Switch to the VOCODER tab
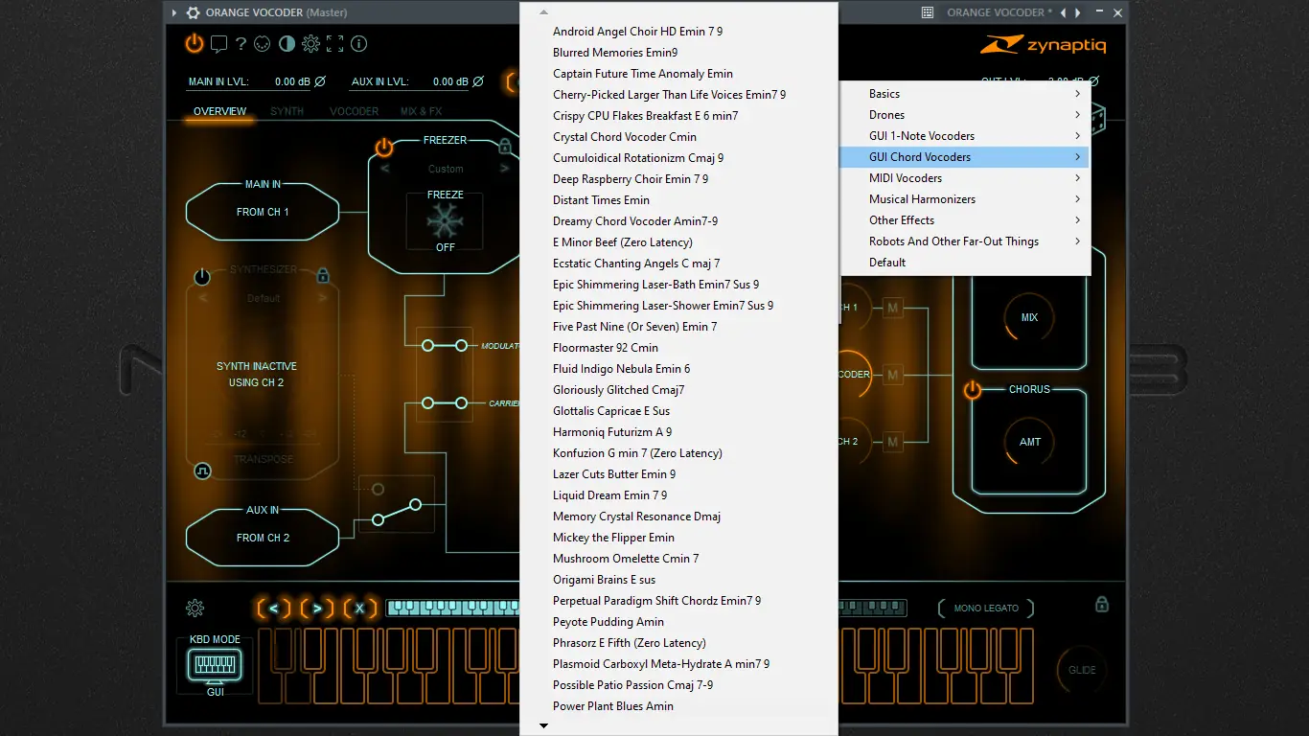This screenshot has height=736, width=1309. (354, 111)
